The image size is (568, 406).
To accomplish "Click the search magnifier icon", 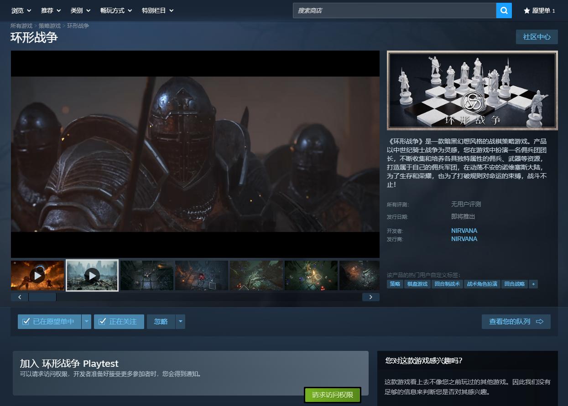I will (504, 10).
